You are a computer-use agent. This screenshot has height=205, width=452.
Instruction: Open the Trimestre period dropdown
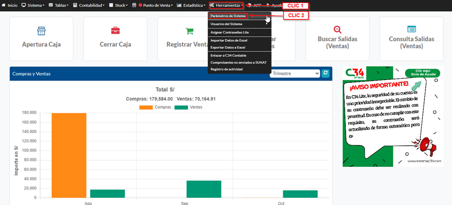coord(295,74)
